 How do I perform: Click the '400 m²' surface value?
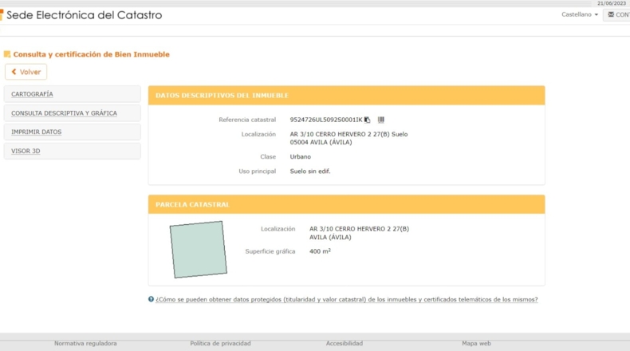coord(321,251)
